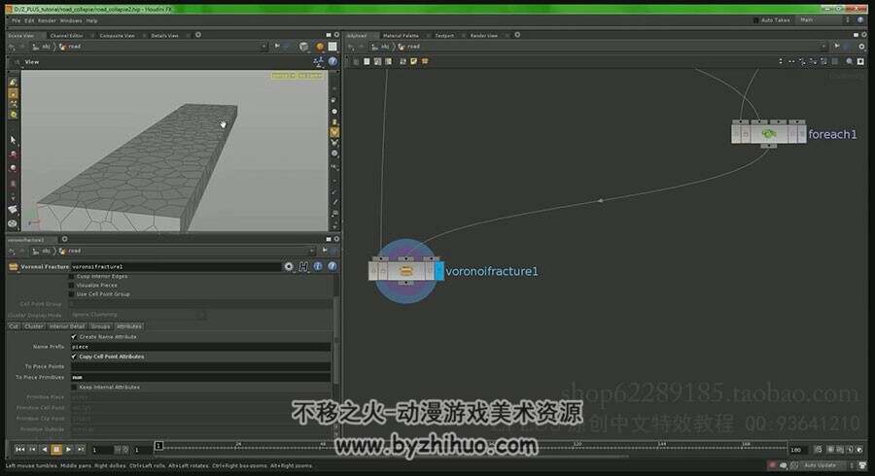Click the gray cube shading icon
This screenshot has height=476, width=875.
click(303, 47)
